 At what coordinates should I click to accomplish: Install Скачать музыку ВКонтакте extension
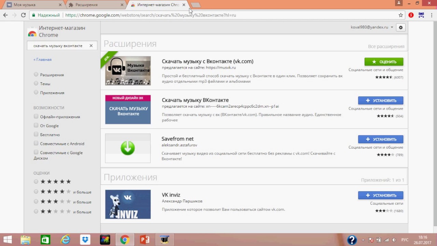(381, 100)
